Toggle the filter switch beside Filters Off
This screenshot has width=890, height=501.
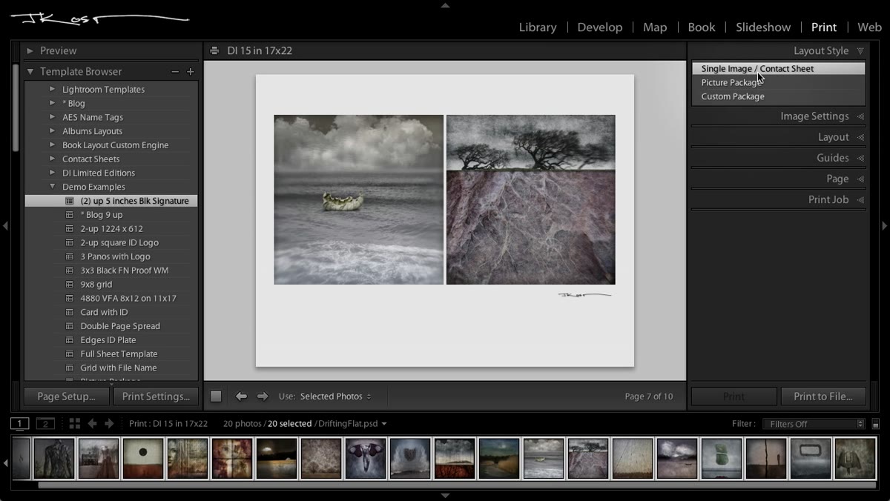click(876, 424)
